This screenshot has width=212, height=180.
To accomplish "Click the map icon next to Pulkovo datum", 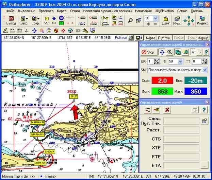I will (x=131, y=38).
